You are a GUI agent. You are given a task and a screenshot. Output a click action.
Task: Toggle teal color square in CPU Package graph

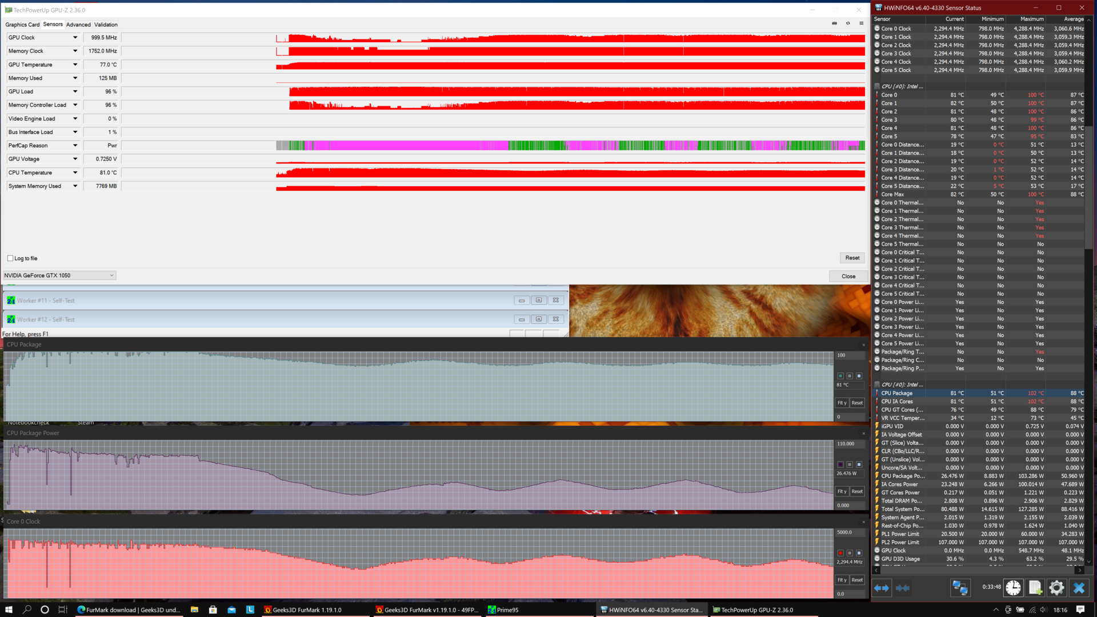click(840, 376)
